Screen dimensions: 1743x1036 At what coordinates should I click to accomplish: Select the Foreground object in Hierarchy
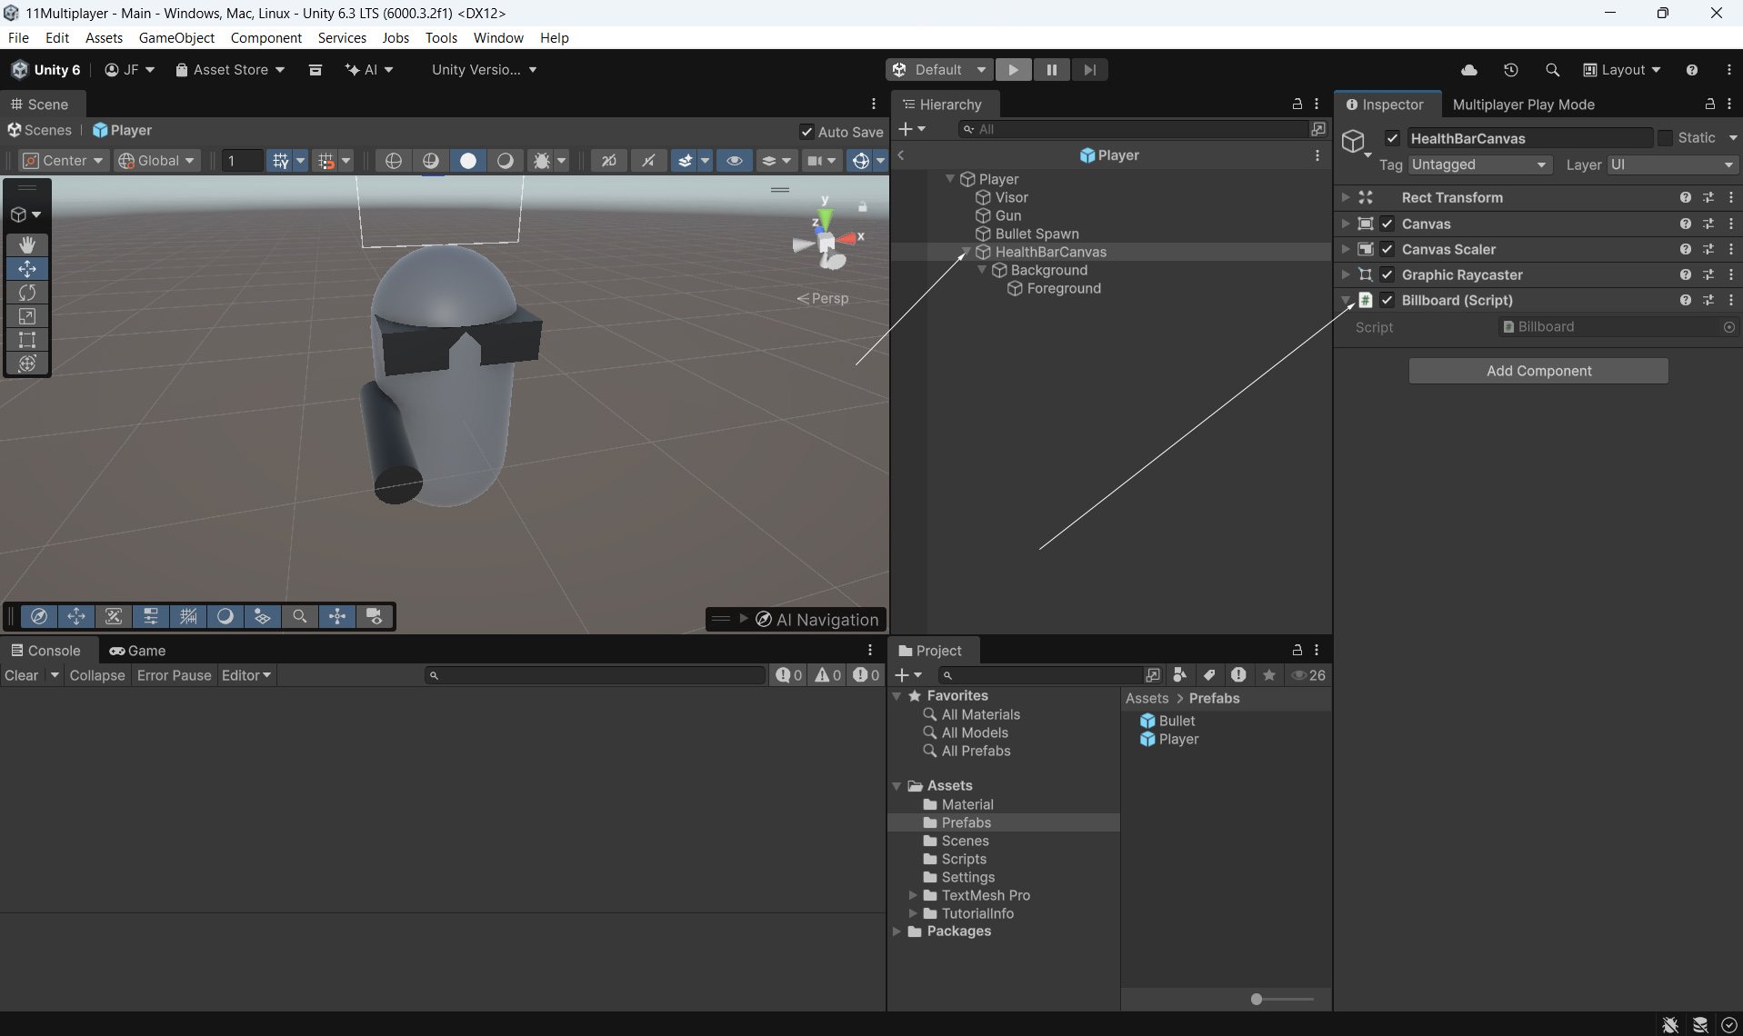coord(1063,288)
